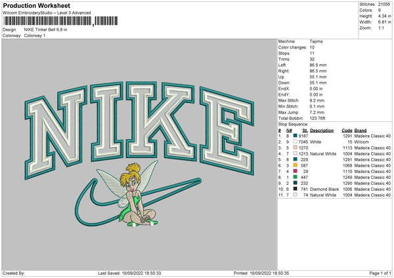
Task: Pick the black swatch beside Diamond Black
Action: coord(295,189)
